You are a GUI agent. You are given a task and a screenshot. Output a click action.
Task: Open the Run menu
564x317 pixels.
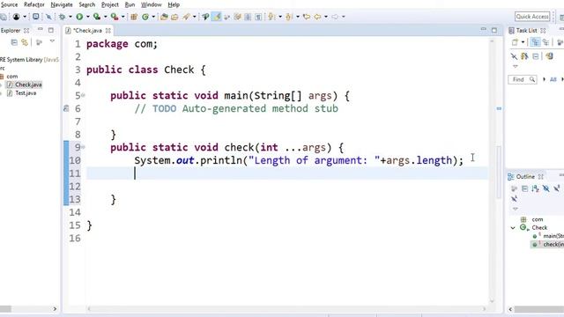(130, 4)
